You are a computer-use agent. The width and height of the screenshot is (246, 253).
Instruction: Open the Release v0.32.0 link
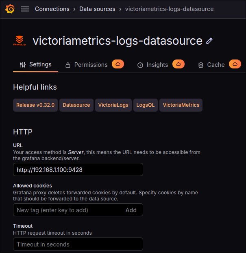coord(35,105)
